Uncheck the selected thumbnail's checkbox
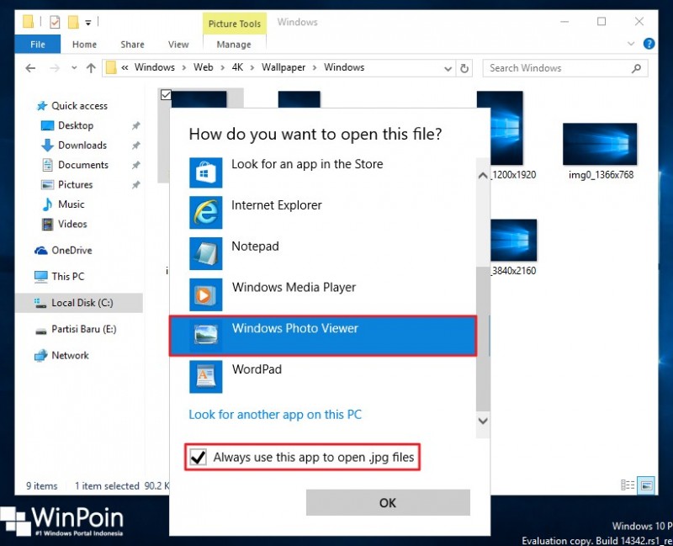Viewport: 673px width, 546px height. point(166,94)
